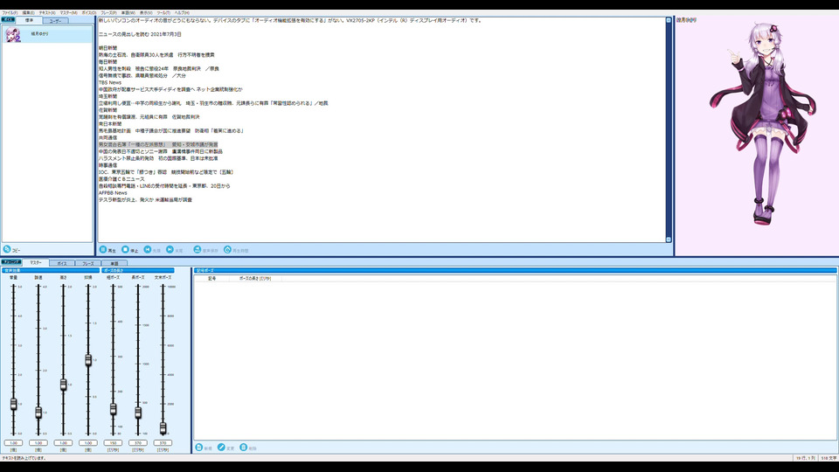The width and height of the screenshot is (839, 472).
Task: Switch to the 標準 voice tab
Action: pos(30,20)
